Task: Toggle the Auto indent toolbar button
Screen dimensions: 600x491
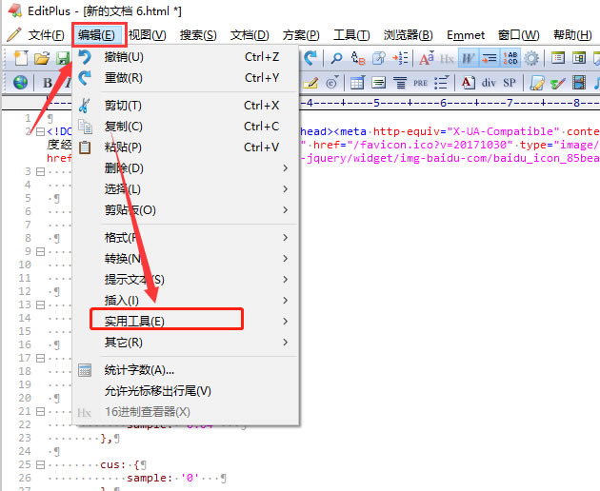Action: [489, 58]
